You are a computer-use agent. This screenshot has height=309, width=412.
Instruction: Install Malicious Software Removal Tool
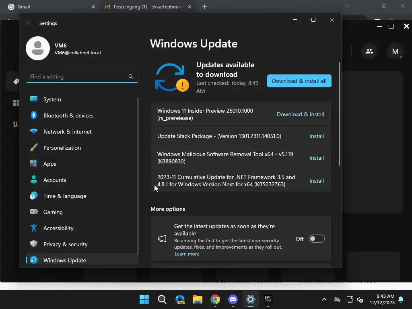click(x=316, y=158)
